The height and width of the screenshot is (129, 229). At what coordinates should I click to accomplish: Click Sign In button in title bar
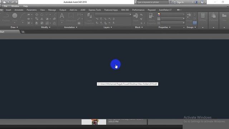[180, 2]
